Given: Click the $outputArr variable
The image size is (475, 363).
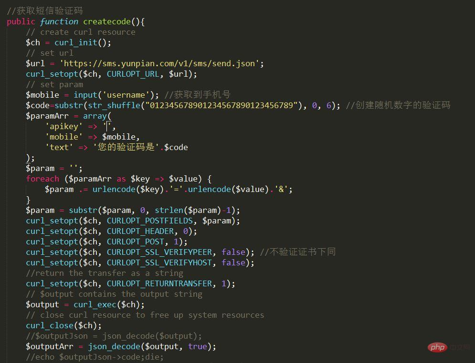Looking at the screenshot, I should [50, 346].
